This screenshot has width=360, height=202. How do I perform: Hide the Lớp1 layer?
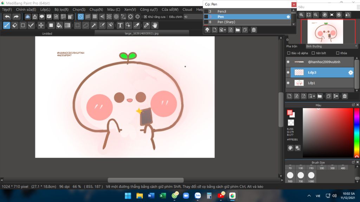288,83
